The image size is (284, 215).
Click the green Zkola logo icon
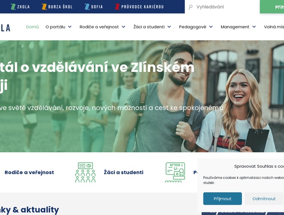click(13, 7)
